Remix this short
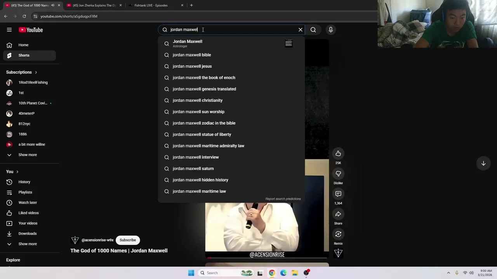The image size is (497, 279). pos(338,234)
